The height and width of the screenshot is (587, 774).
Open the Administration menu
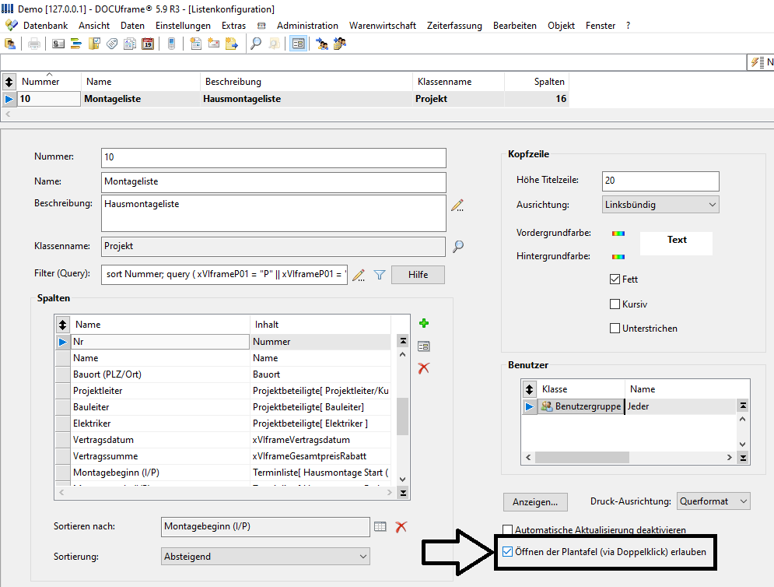(307, 26)
